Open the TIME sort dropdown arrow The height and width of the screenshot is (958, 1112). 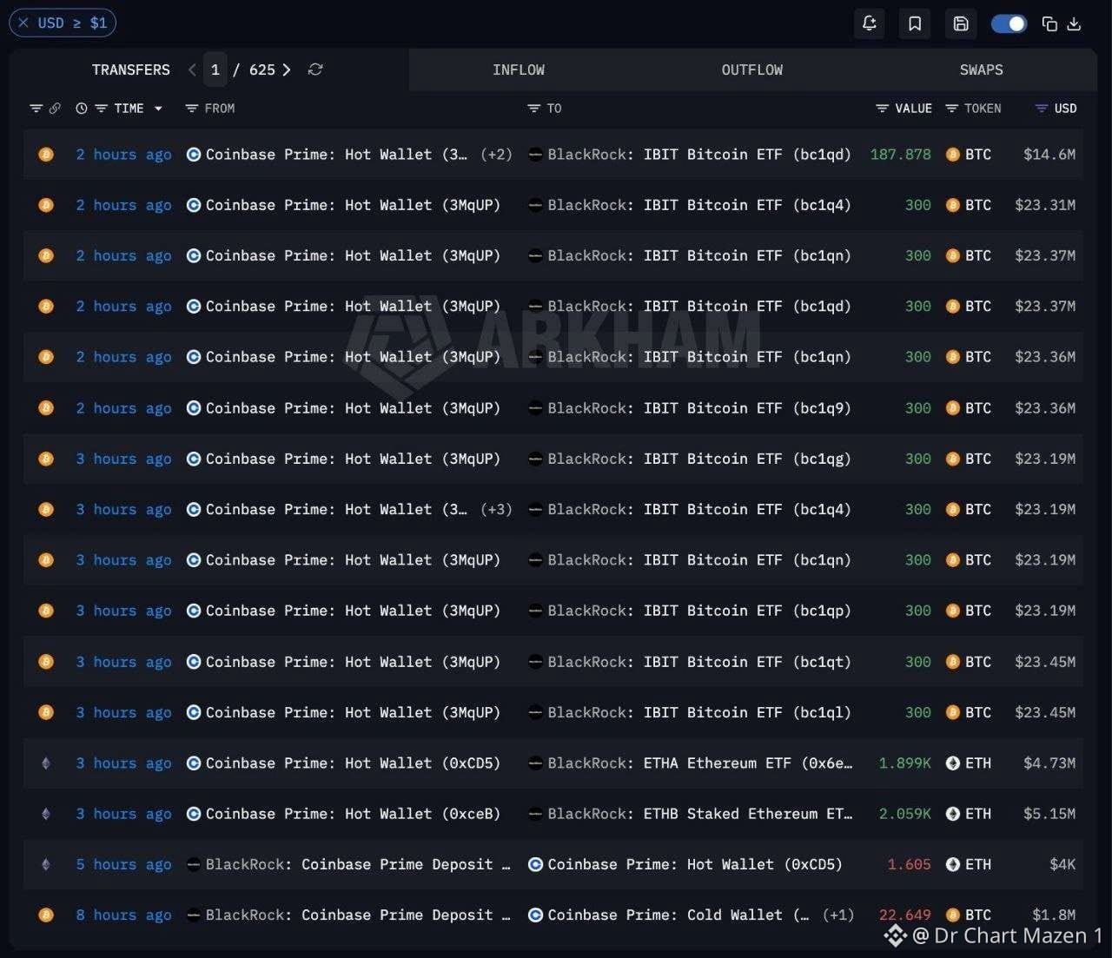coord(158,109)
